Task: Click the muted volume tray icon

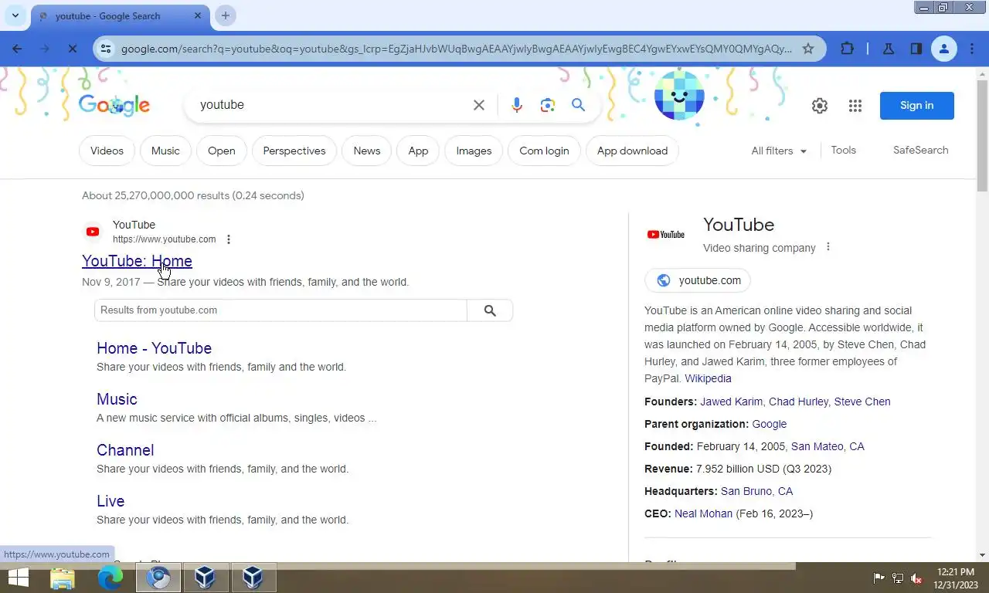Action: pyautogui.click(x=916, y=578)
